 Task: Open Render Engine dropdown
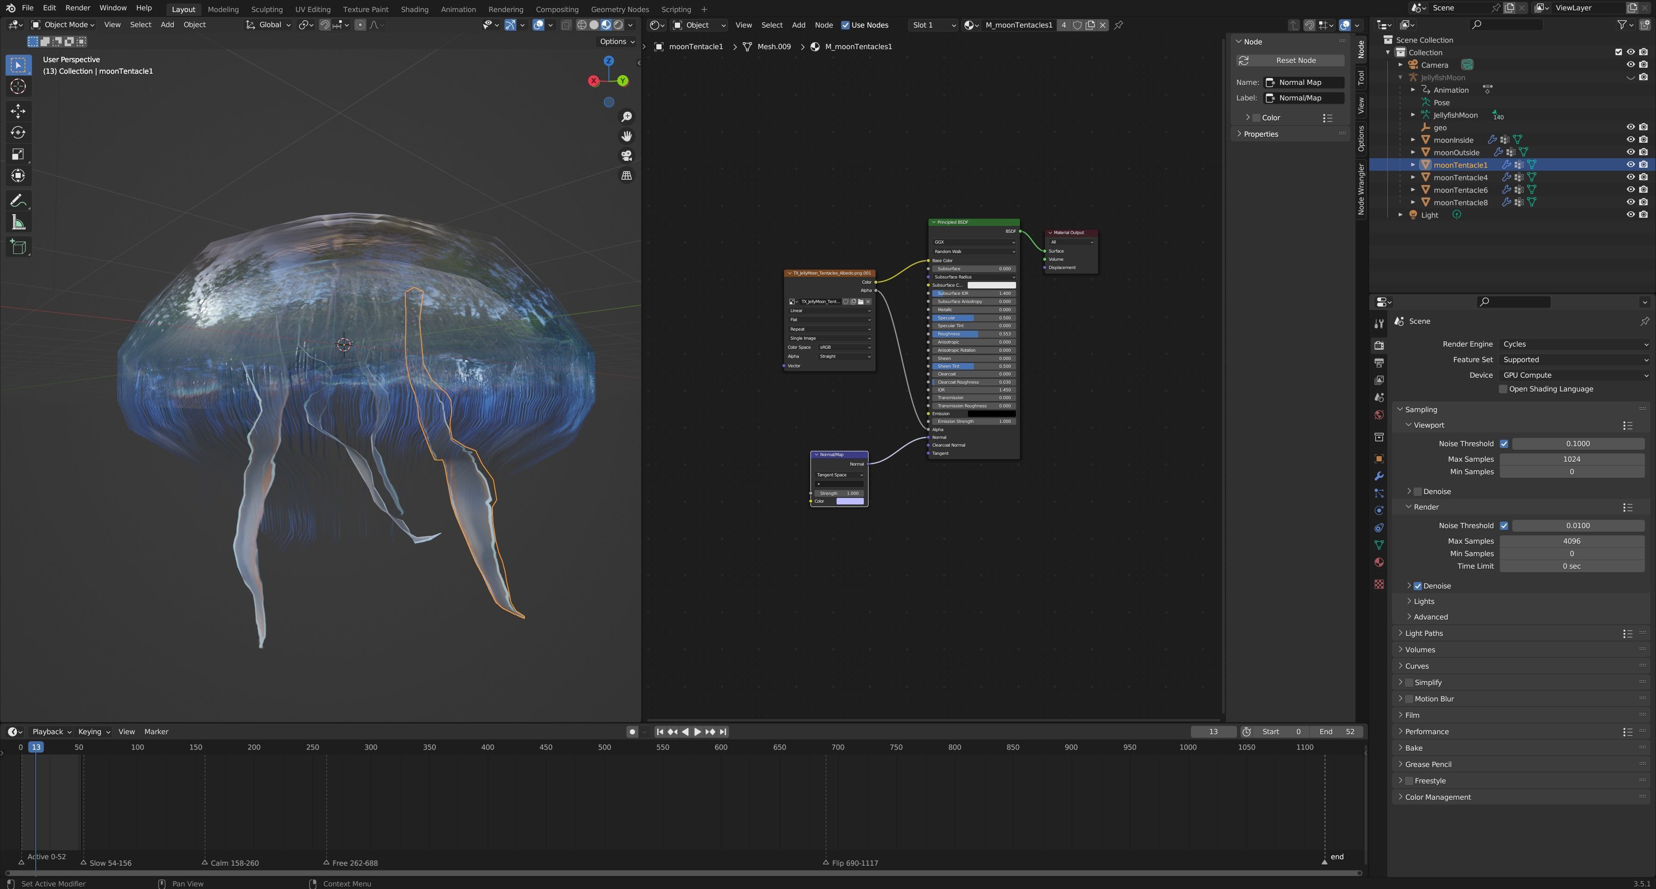(x=1575, y=344)
